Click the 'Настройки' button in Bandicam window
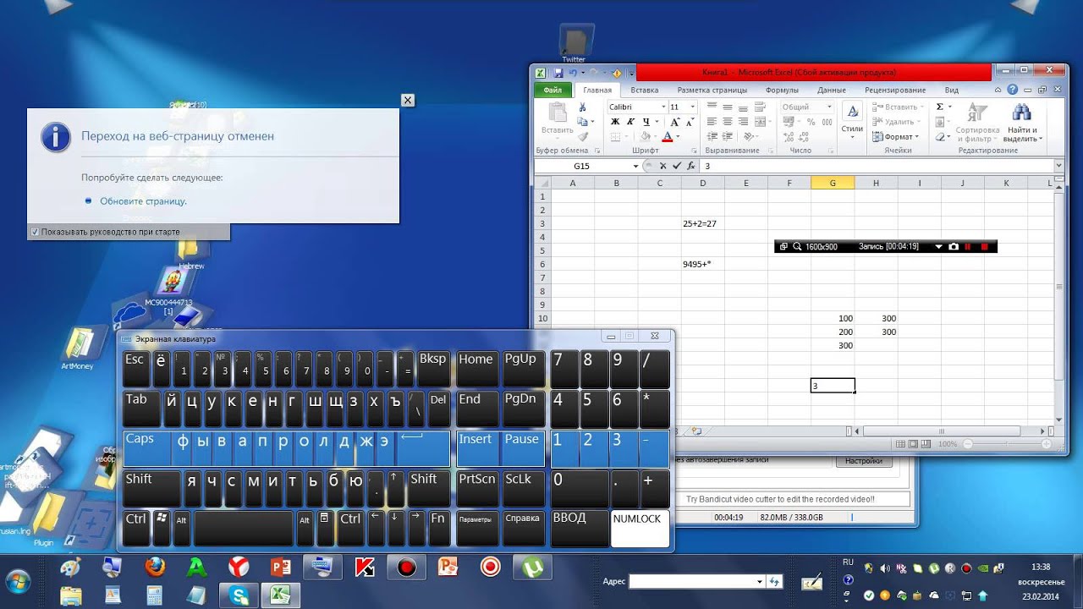Image resolution: width=1083 pixels, height=609 pixels. pos(864,461)
